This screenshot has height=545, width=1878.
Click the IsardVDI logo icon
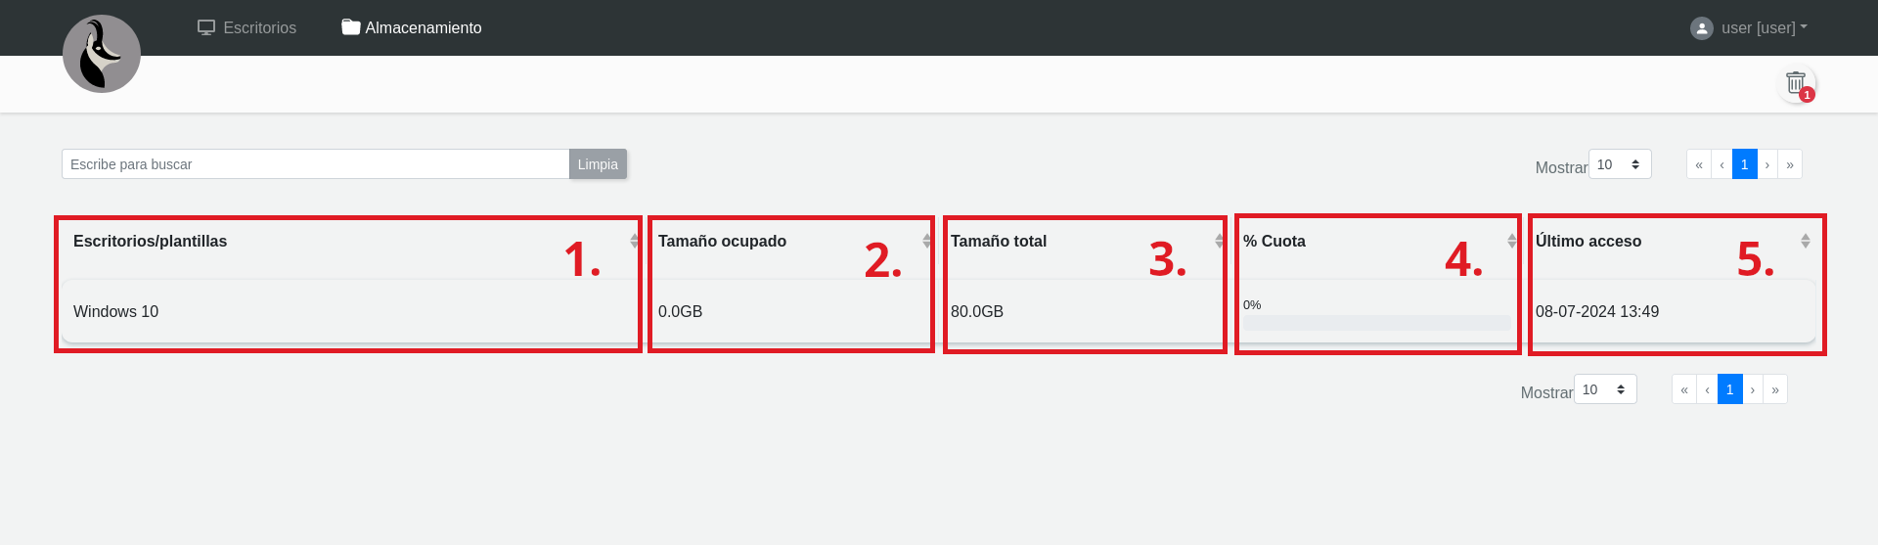[102, 54]
